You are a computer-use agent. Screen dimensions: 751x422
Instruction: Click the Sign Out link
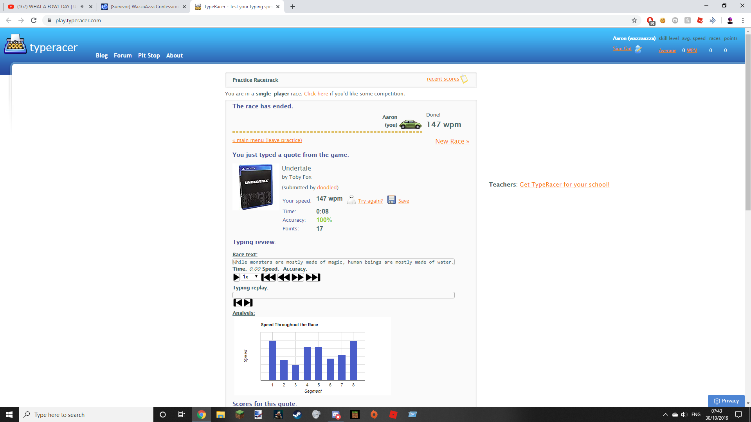(622, 48)
